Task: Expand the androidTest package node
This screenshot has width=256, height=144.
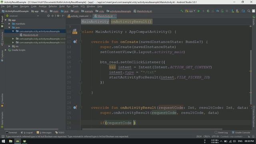Action: (13, 39)
